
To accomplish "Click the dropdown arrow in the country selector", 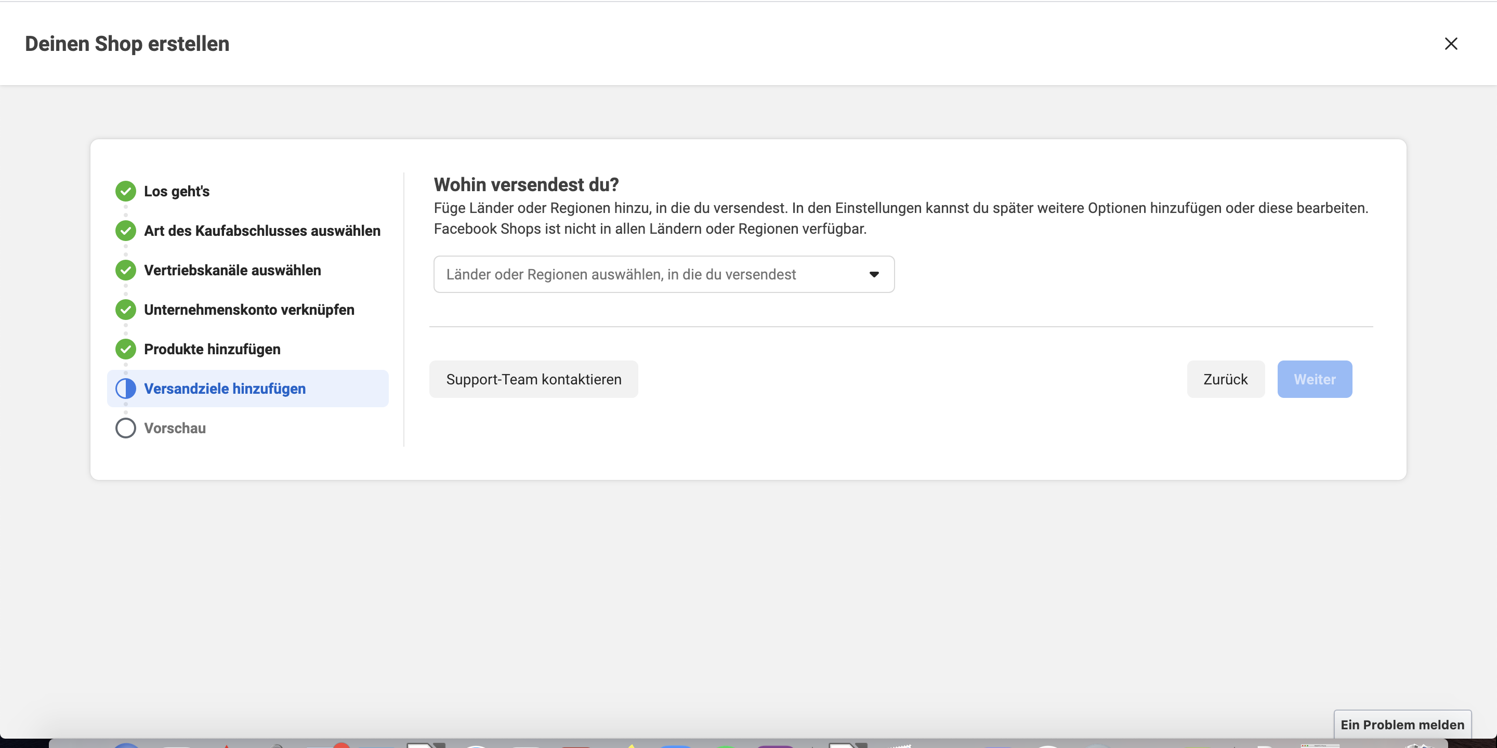I will [873, 275].
